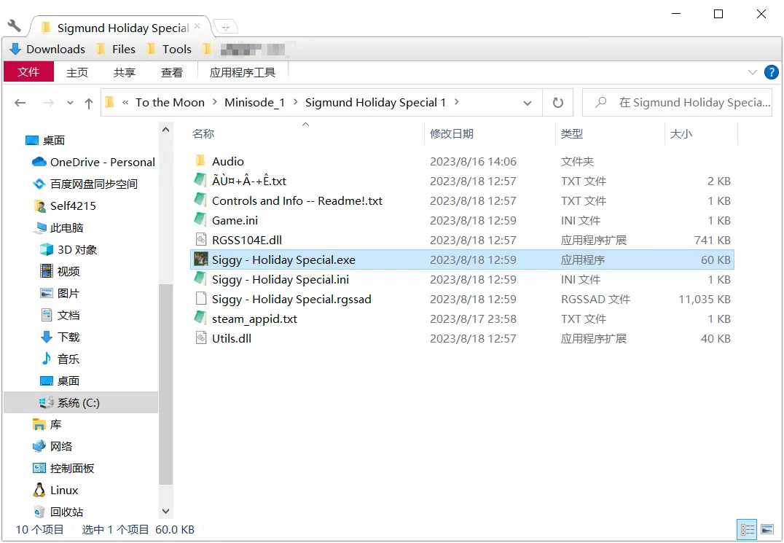The width and height of the screenshot is (784, 543).
Task: Open the Downloads bookmark
Action: [47, 49]
